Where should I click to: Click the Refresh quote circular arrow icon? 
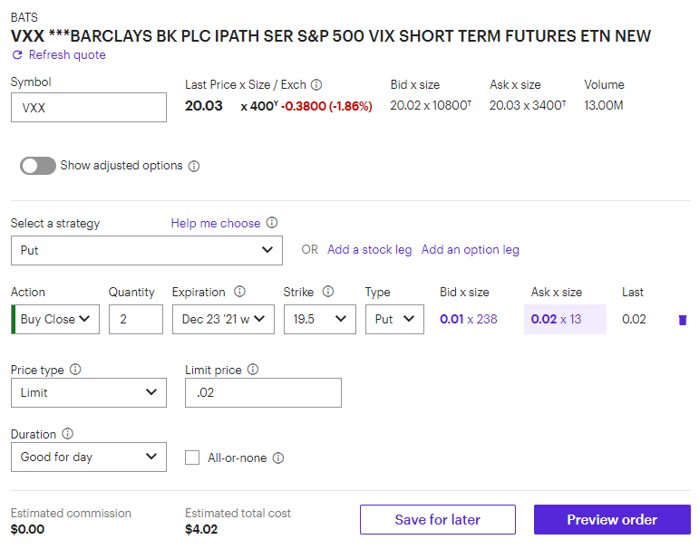pyautogui.click(x=17, y=55)
